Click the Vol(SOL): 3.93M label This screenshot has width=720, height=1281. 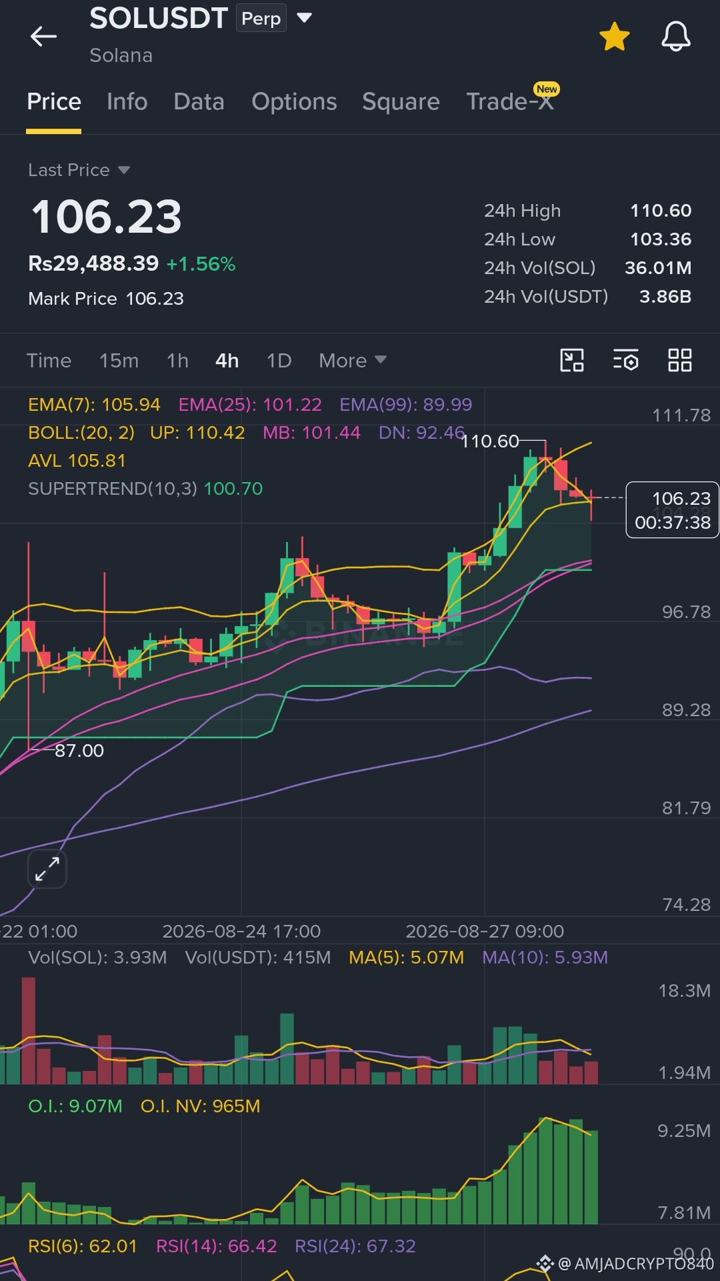(97, 958)
